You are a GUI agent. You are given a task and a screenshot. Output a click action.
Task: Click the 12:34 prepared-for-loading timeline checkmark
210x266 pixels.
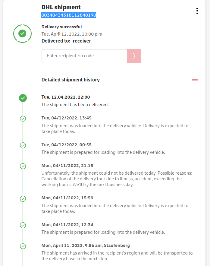pos(23,225)
